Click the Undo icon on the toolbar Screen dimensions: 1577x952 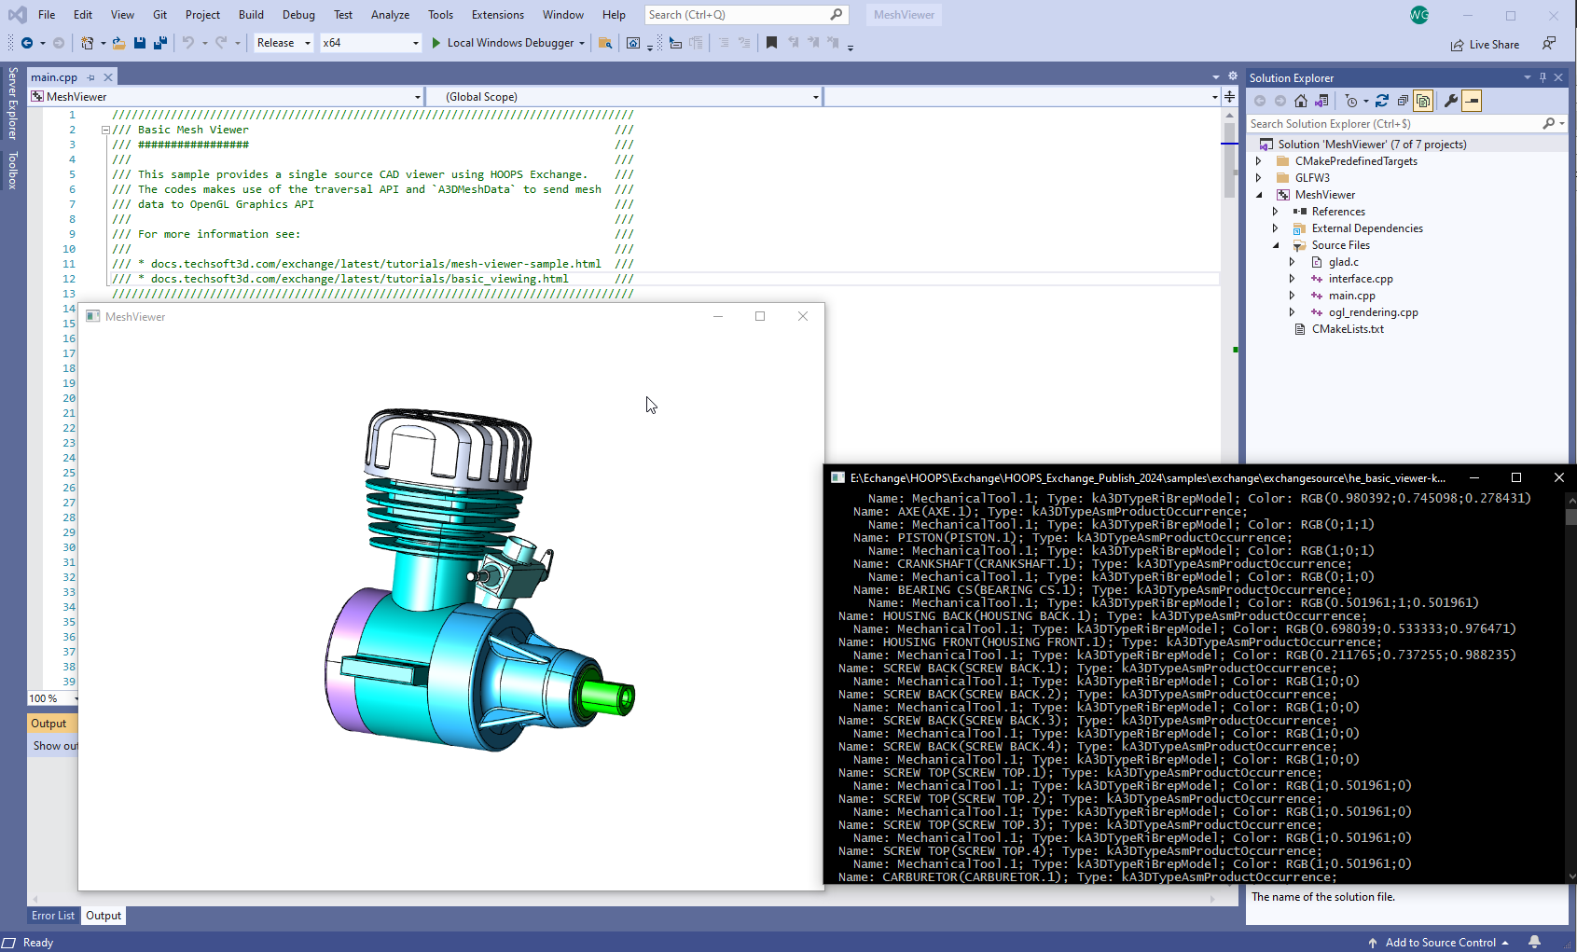coord(187,43)
